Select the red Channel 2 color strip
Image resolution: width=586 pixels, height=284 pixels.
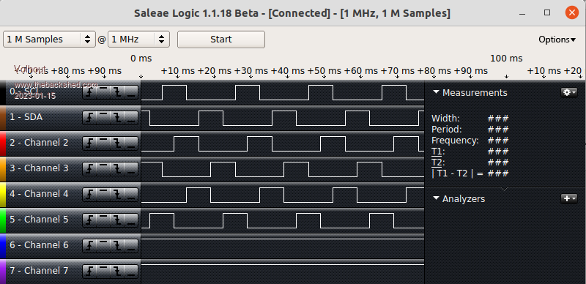[3, 143]
